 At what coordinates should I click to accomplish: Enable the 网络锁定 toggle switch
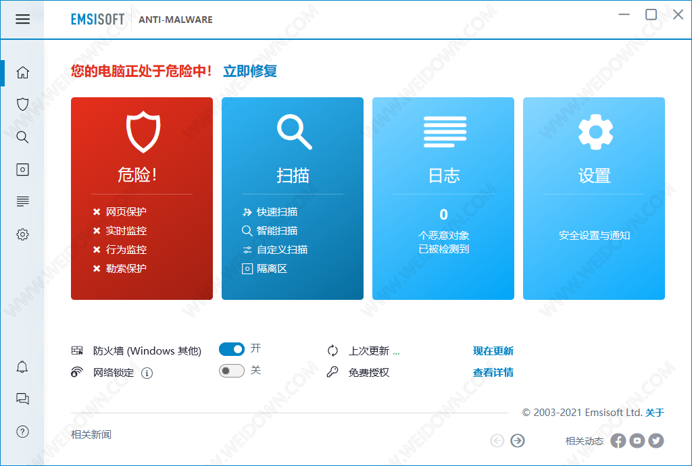click(x=232, y=371)
